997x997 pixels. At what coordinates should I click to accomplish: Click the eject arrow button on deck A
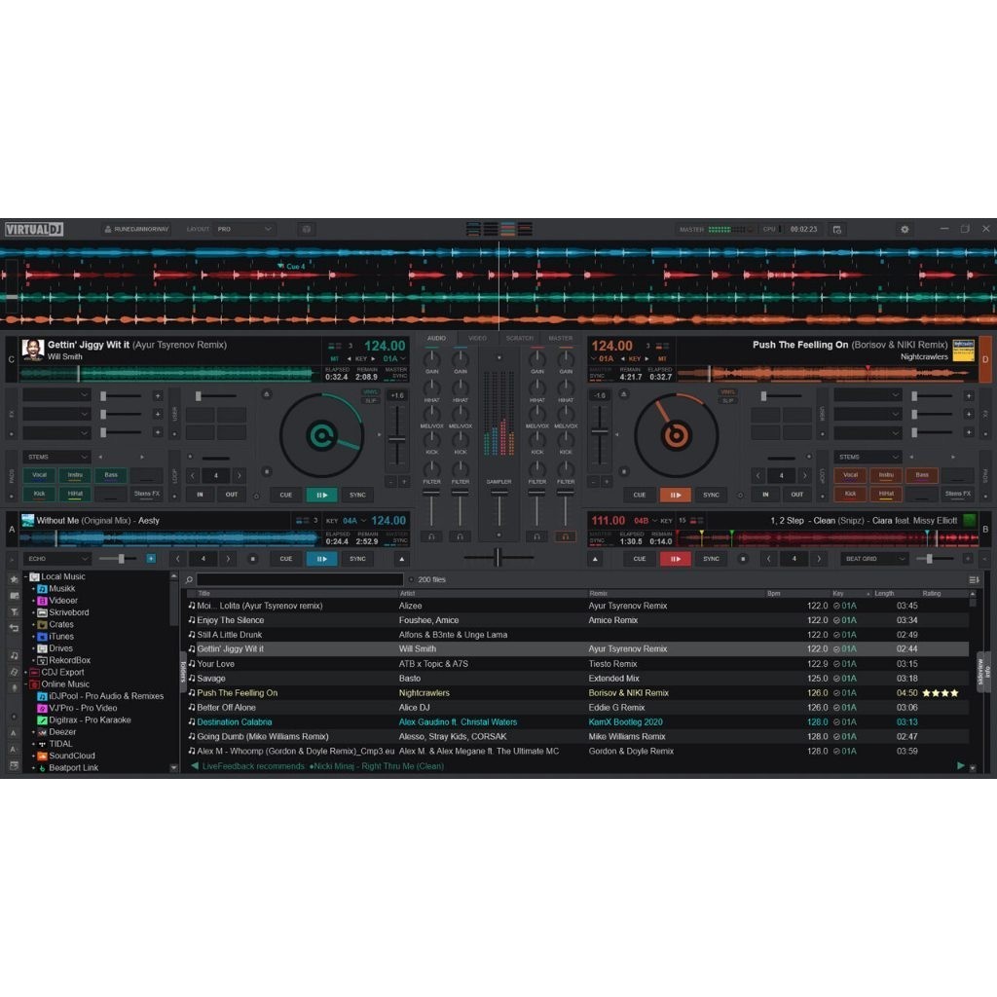click(402, 559)
